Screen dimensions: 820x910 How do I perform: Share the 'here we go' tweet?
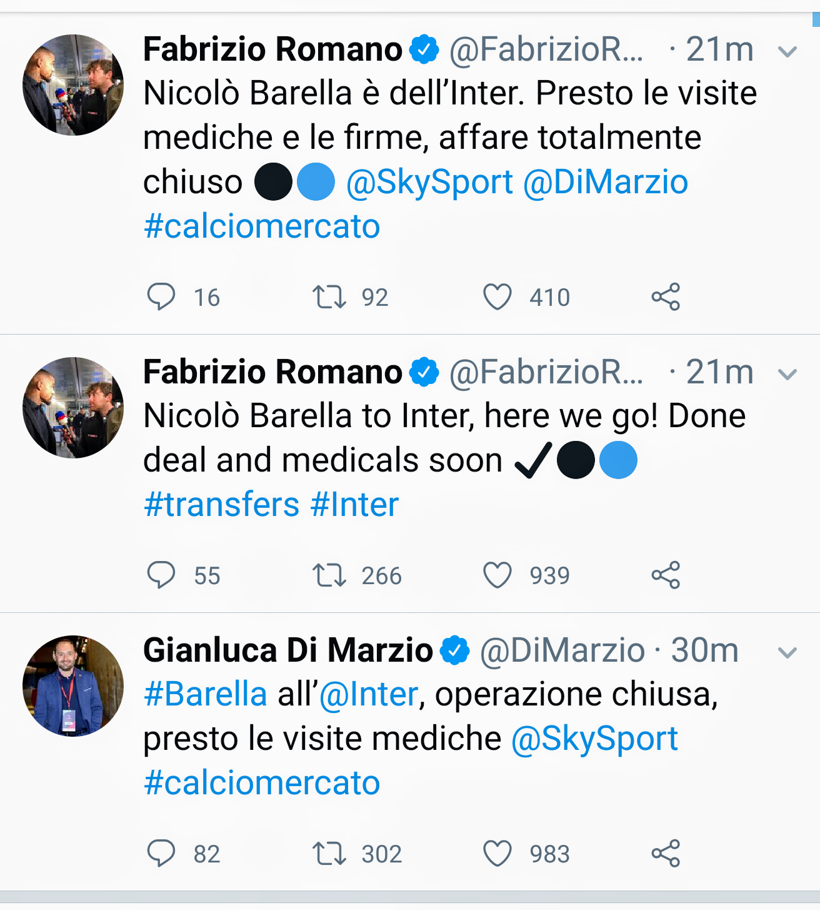pyautogui.click(x=666, y=575)
